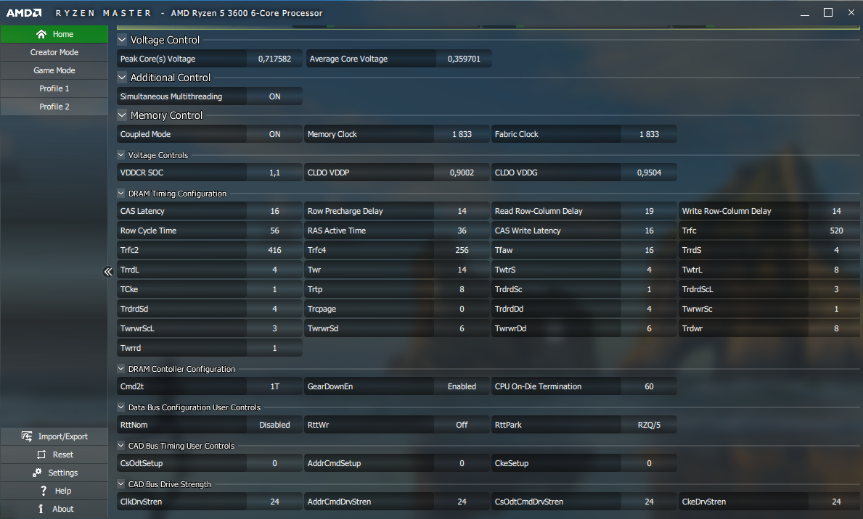Click the TwrwrScL row label

[137, 329]
